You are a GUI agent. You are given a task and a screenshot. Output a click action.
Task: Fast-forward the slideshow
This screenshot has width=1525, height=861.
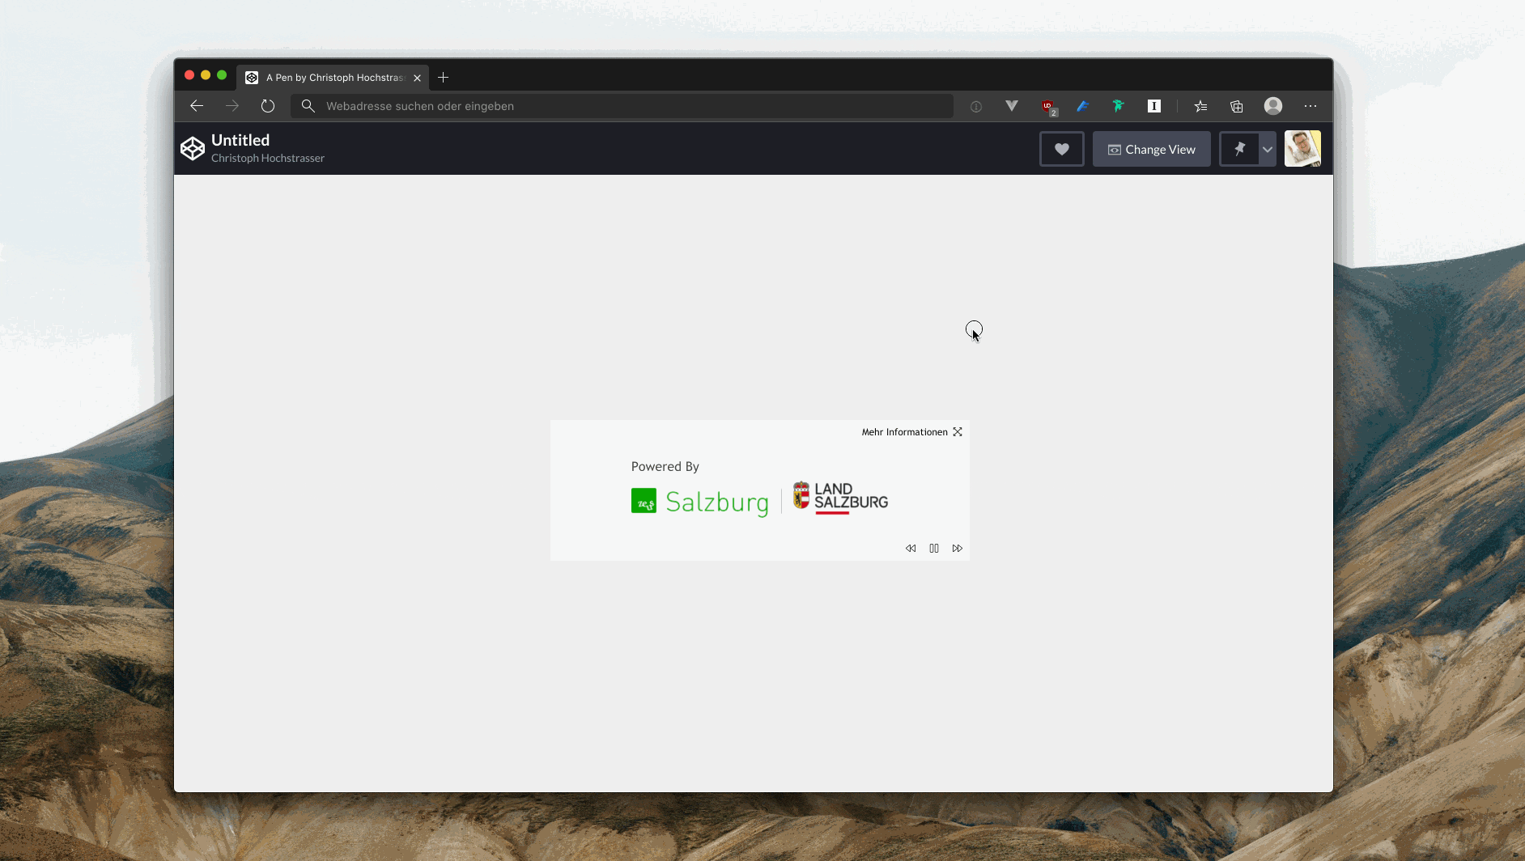click(958, 549)
